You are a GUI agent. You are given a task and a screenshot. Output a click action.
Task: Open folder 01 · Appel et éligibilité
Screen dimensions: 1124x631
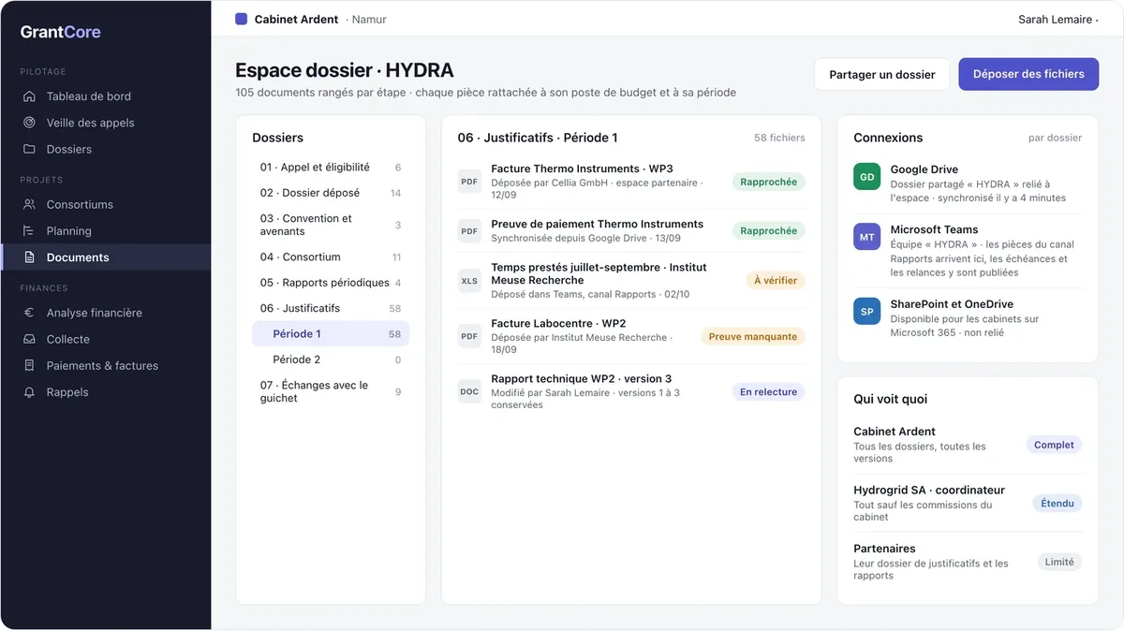(x=331, y=168)
